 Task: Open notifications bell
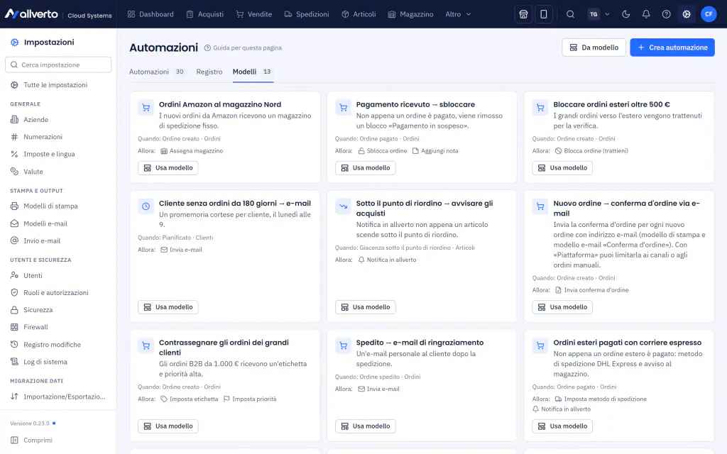pos(646,14)
